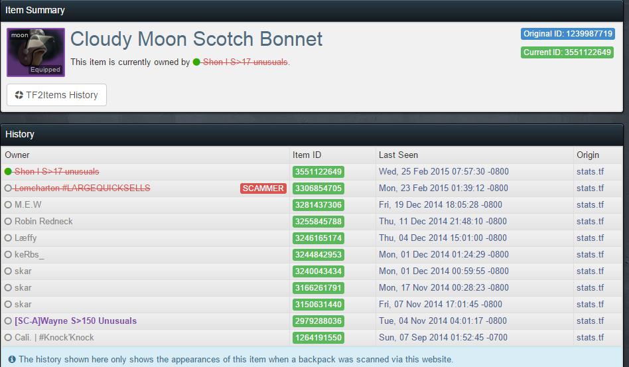Open Cali. | #Knock'Knock owner link
This screenshot has width=629, height=367.
click(x=54, y=338)
